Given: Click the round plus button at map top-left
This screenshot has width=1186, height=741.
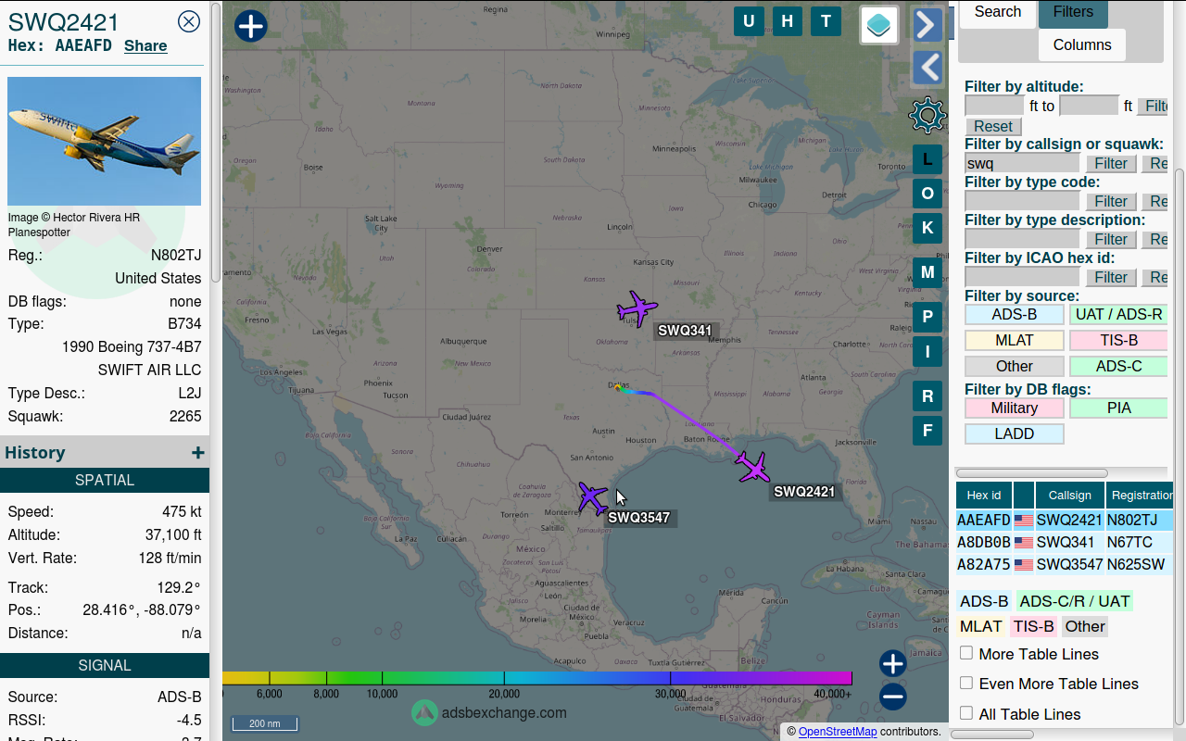Looking at the screenshot, I should [x=251, y=26].
